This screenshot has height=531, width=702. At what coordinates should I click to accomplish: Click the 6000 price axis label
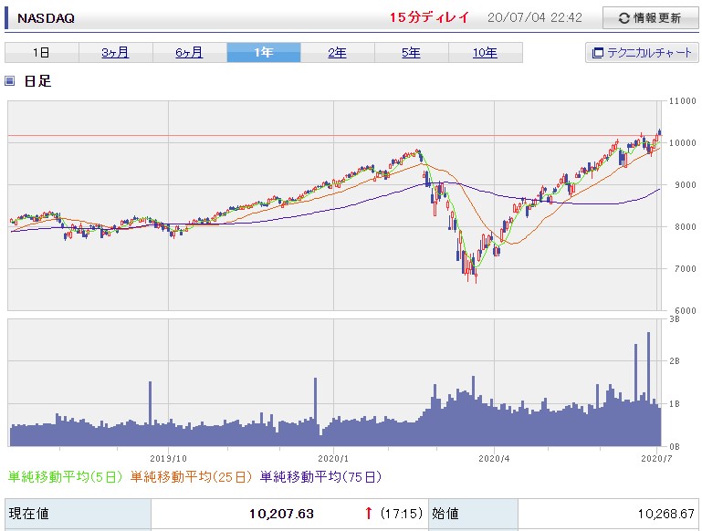pyautogui.click(x=683, y=310)
